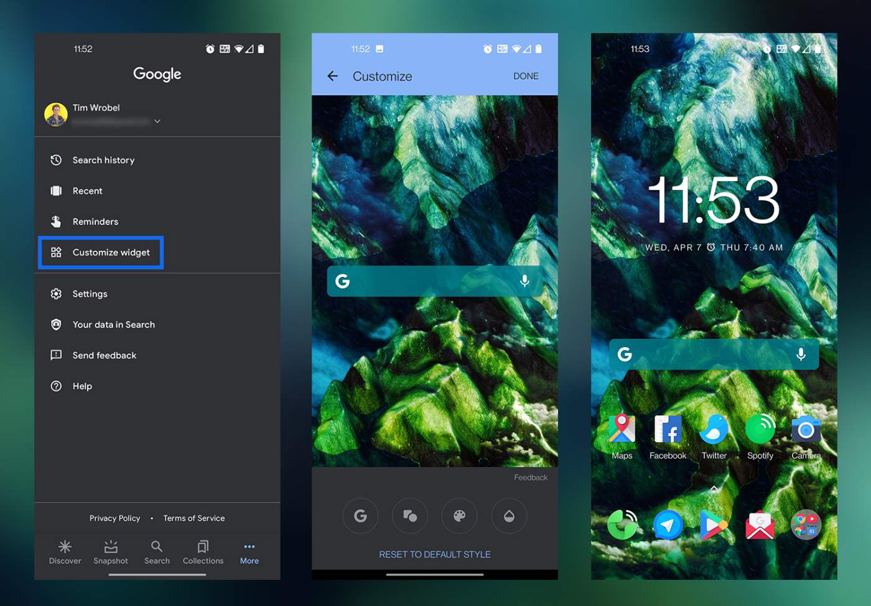Image resolution: width=871 pixels, height=606 pixels.
Task: Expand the app drawer chevron on the home screen
Action: (714, 488)
